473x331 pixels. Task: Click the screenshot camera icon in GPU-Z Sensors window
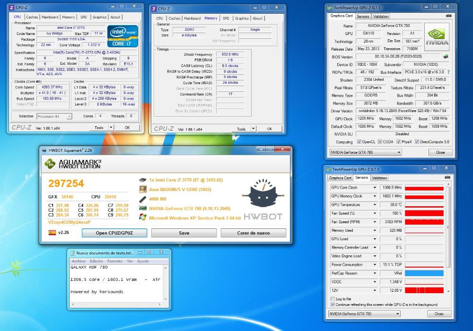(447, 177)
